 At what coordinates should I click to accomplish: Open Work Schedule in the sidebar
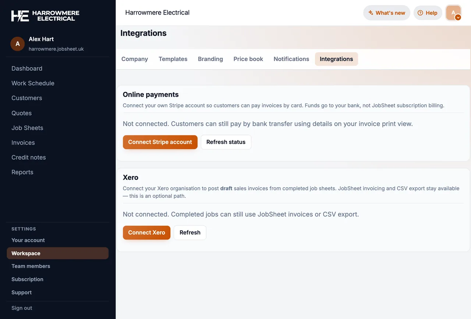[x=33, y=83]
